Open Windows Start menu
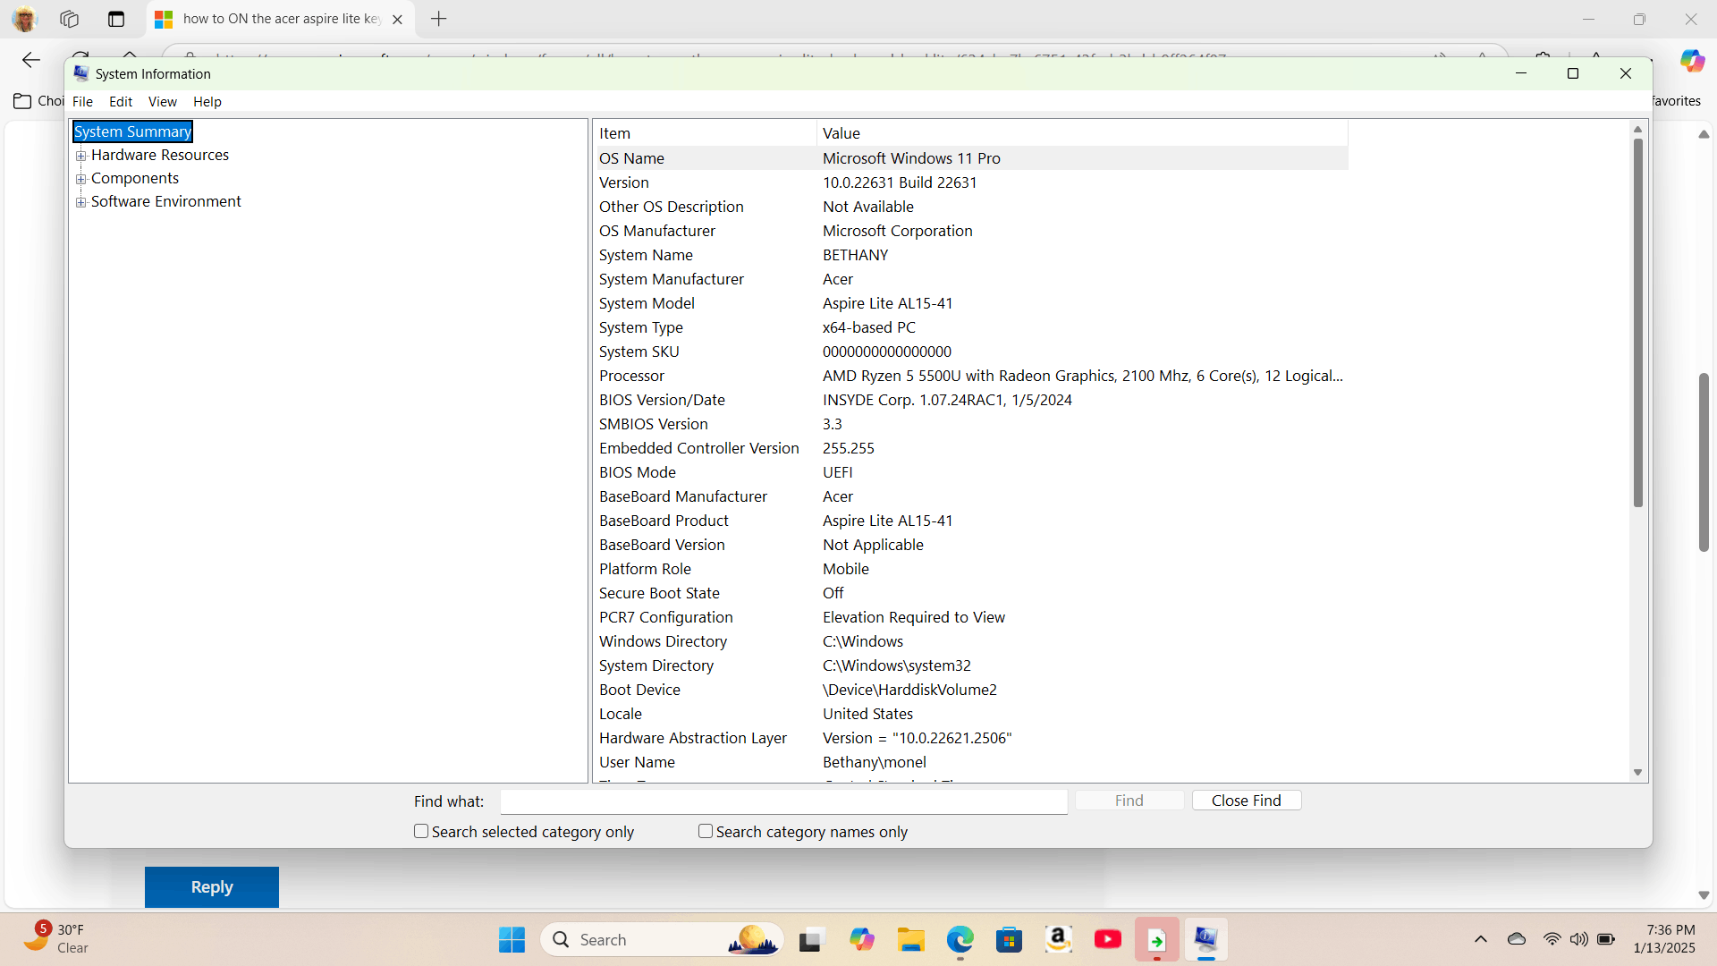The width and height of the screenshot is (1717, 966). coord(512,940)
